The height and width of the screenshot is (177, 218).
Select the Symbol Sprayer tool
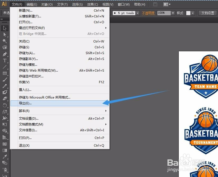click(x=5, y=170)
